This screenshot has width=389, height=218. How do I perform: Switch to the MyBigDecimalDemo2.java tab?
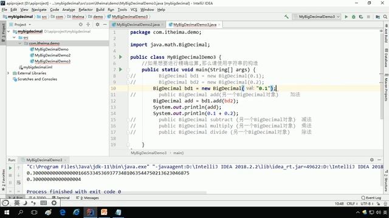click(x=138, y=24)
